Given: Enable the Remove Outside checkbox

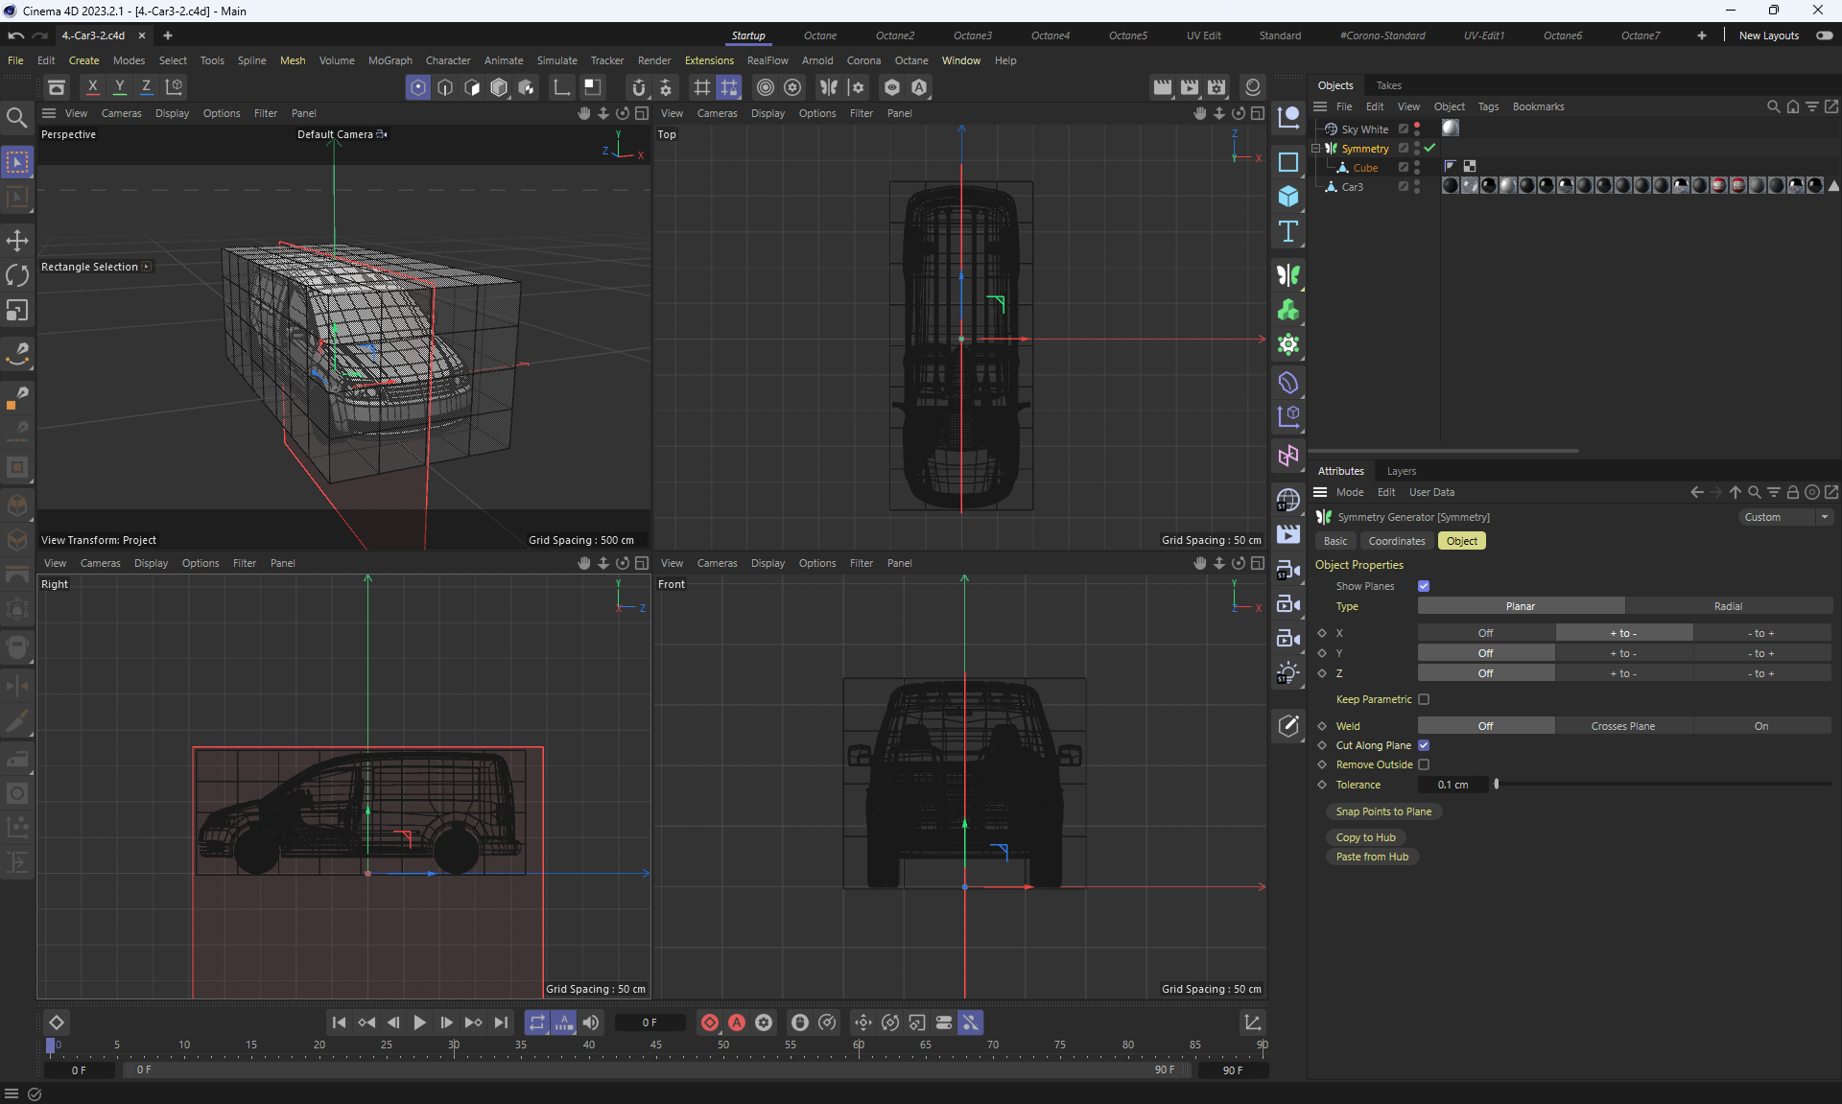Looking at the screenshot, I should click(x=1424, y=764).
